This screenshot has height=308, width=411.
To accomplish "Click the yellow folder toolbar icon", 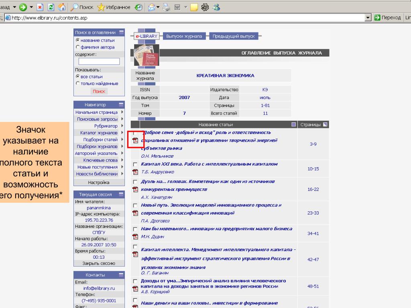I will tap(194, 7).
